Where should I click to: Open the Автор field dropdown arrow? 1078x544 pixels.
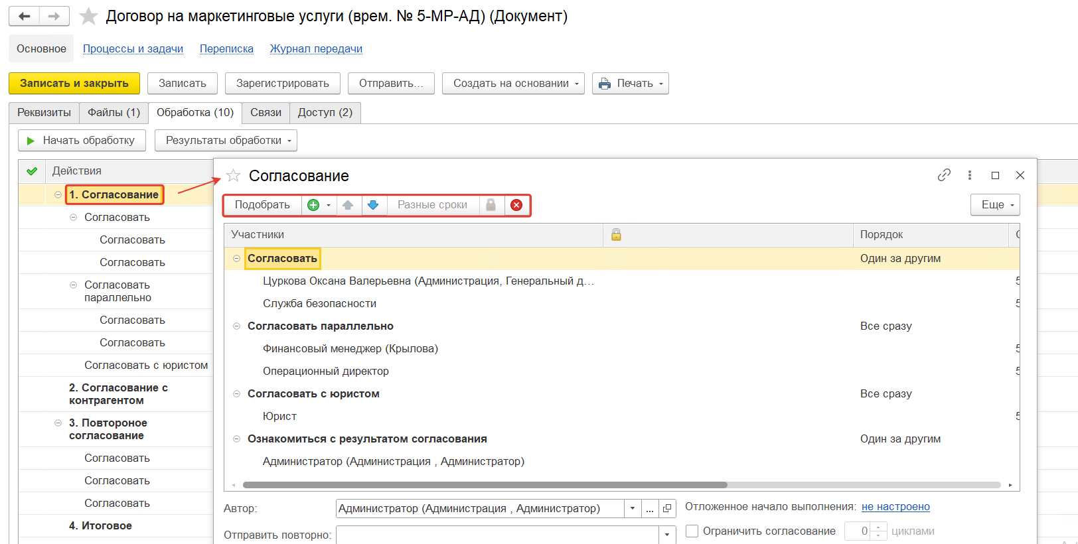tap(633, 509)
